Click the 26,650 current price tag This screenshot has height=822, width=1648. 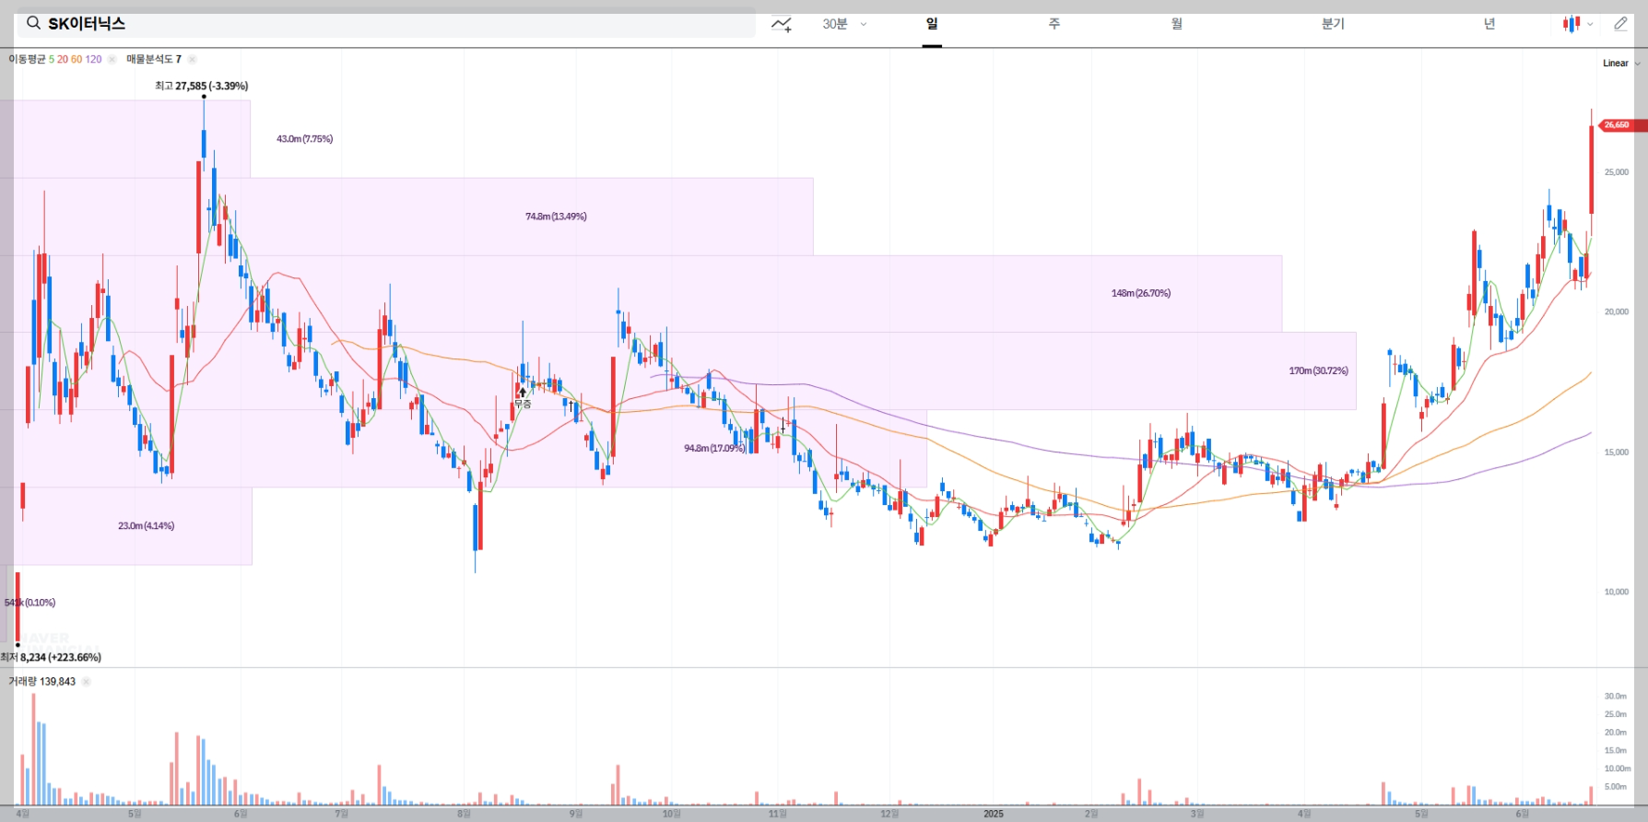1621,125
